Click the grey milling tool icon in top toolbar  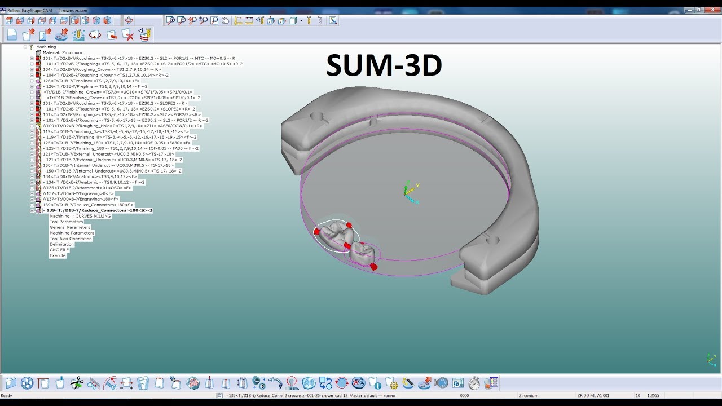click(320, 20)
